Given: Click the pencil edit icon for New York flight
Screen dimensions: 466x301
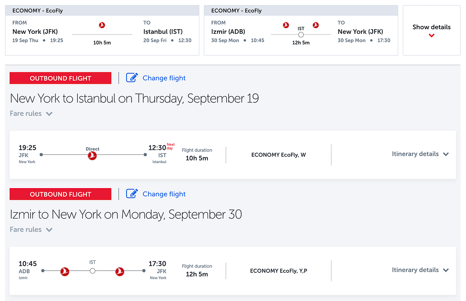Looking at the screenshot, I should (x=132, y=77).
